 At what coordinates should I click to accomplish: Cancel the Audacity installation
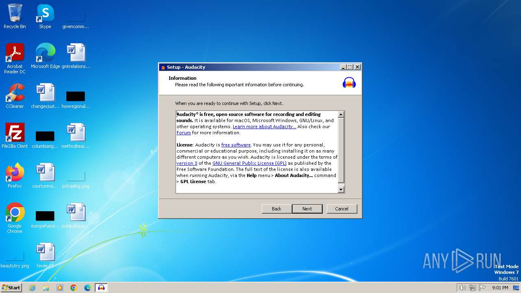click(x=342, y=209)
